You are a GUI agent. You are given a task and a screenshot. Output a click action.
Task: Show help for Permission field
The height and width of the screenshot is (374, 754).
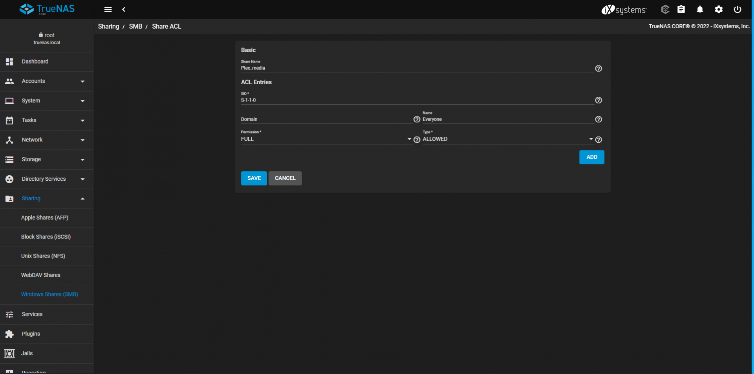pyautogui.click(x=417, y=140)
